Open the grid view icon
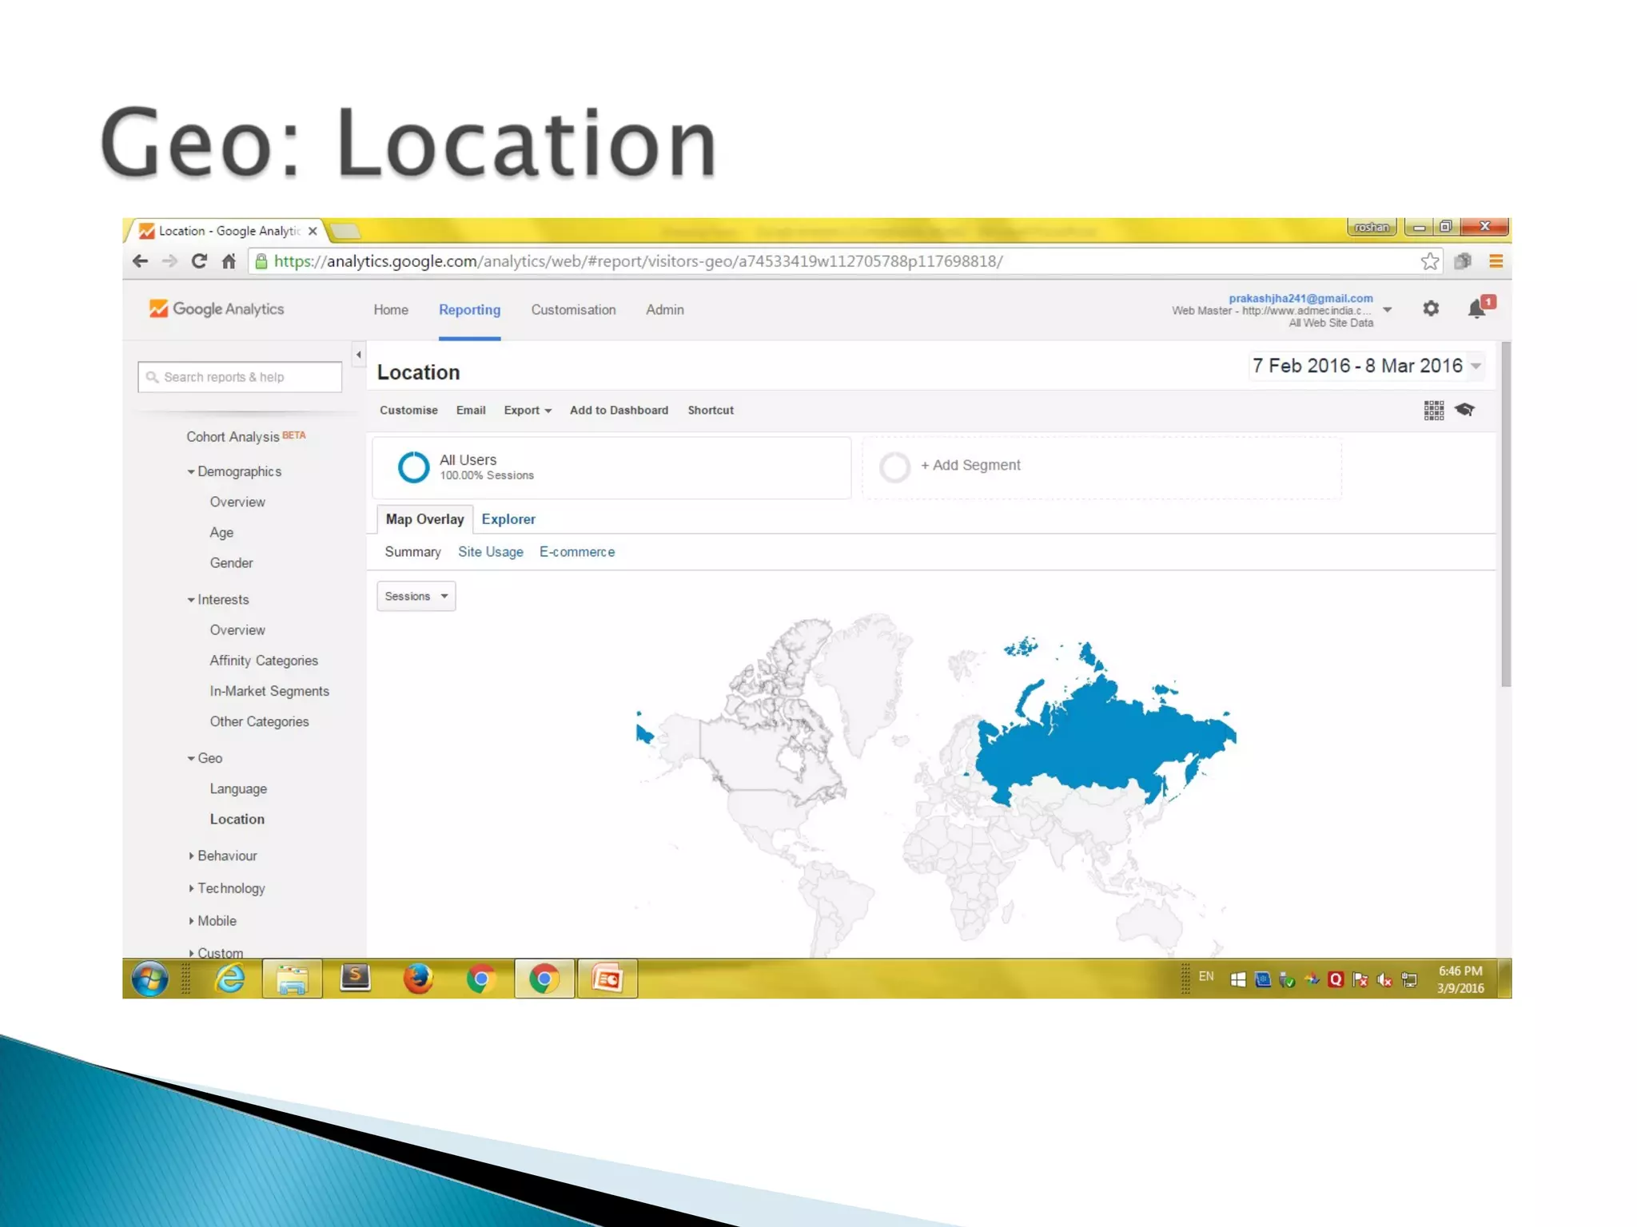 pyautogui.click(x=1433, y=410)
